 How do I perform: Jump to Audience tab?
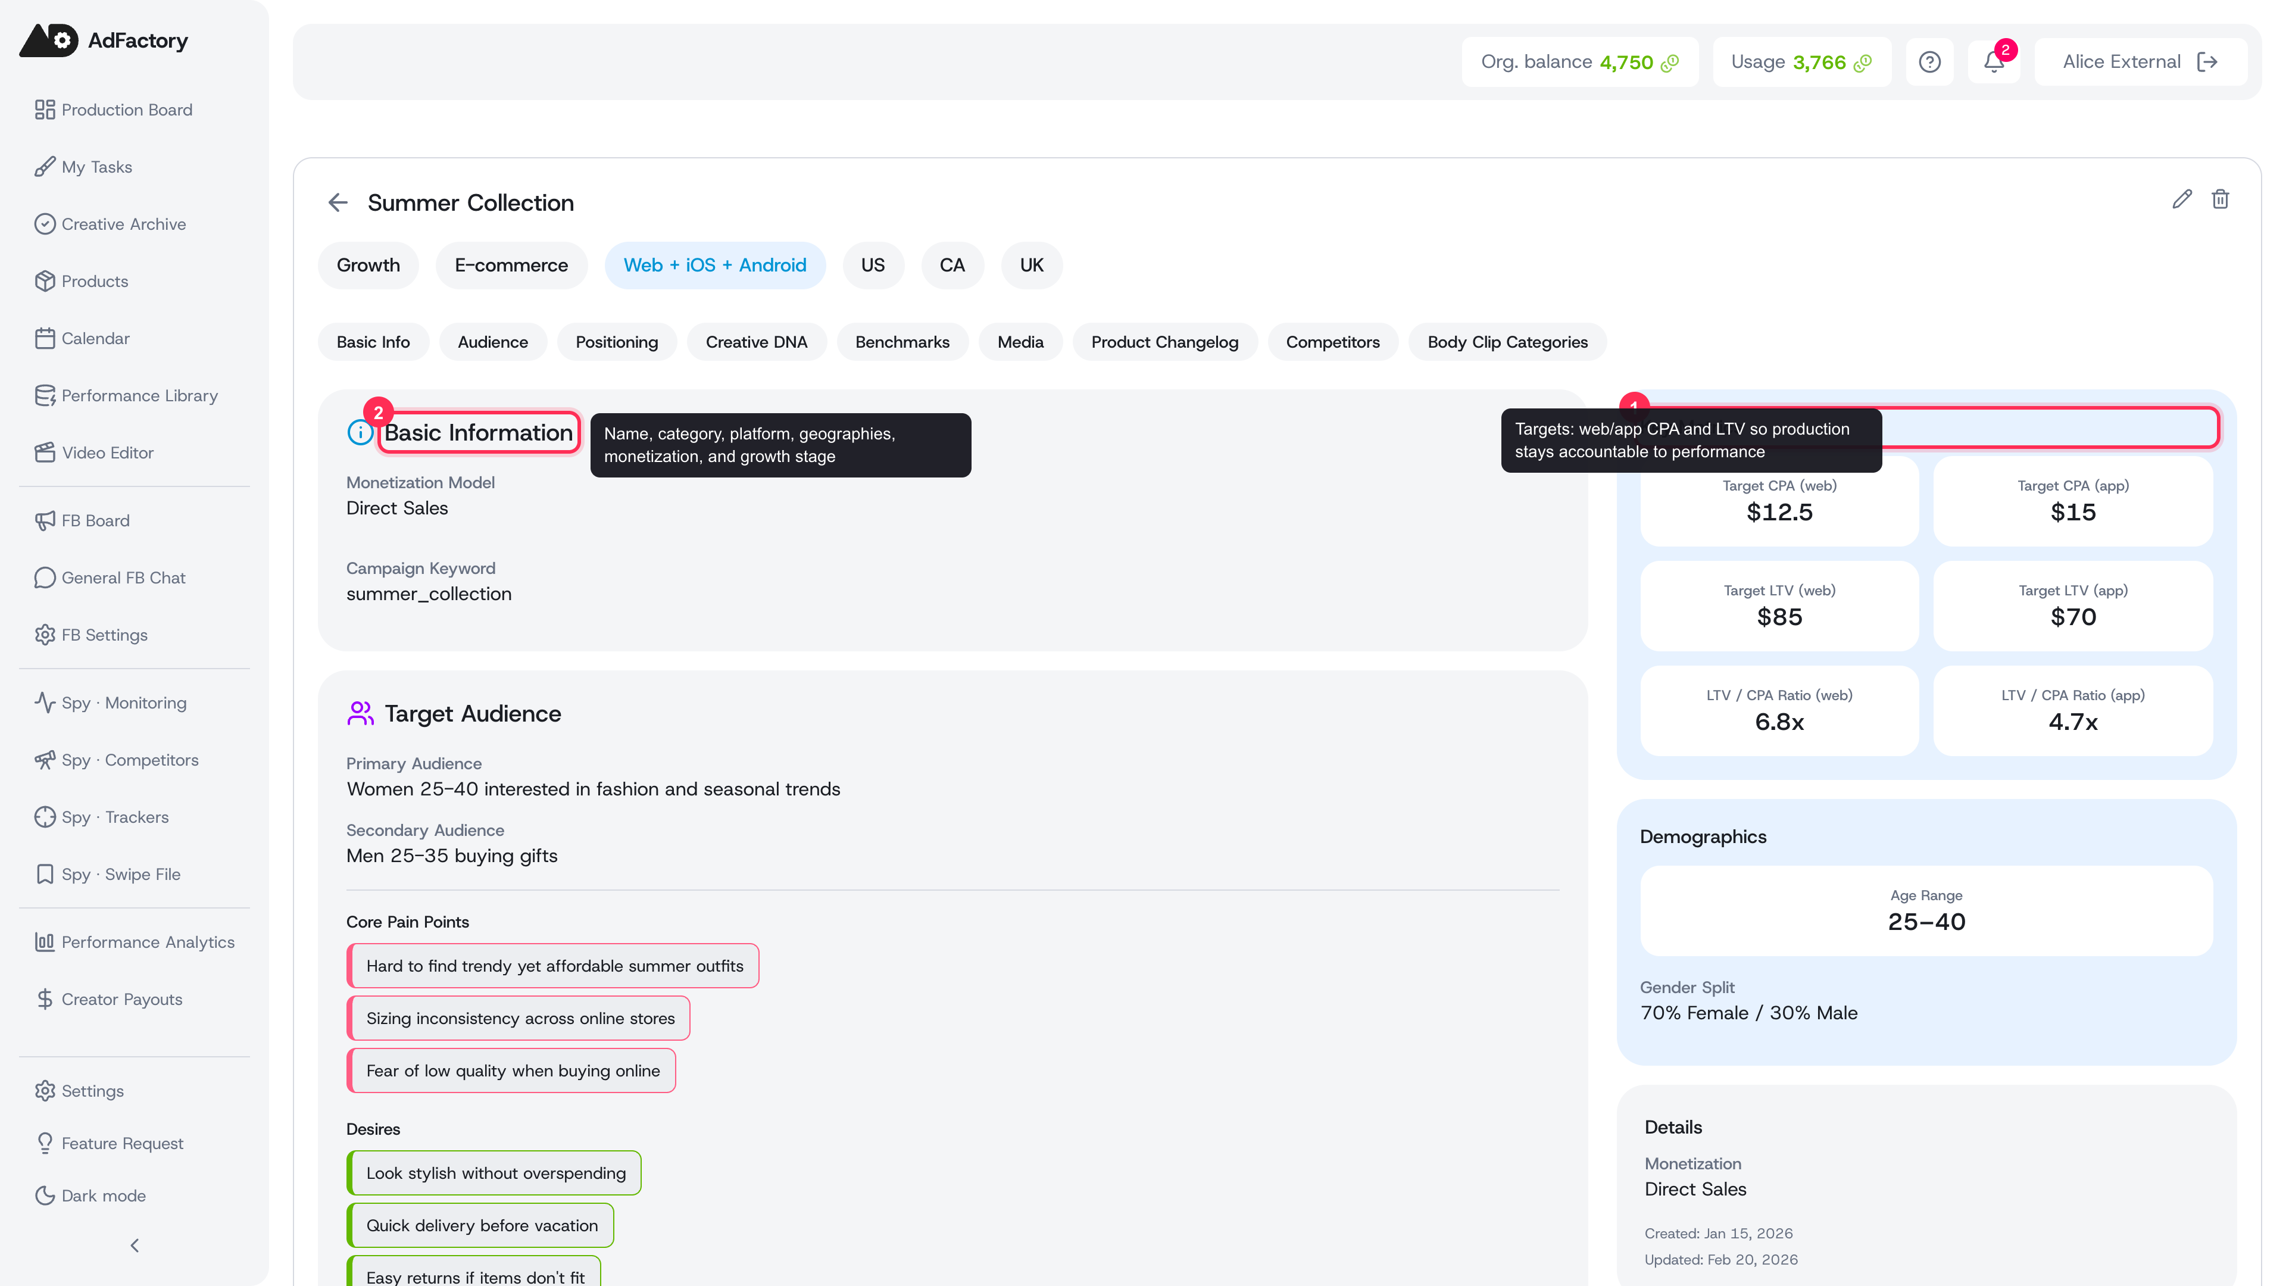[x=492, y=342]
